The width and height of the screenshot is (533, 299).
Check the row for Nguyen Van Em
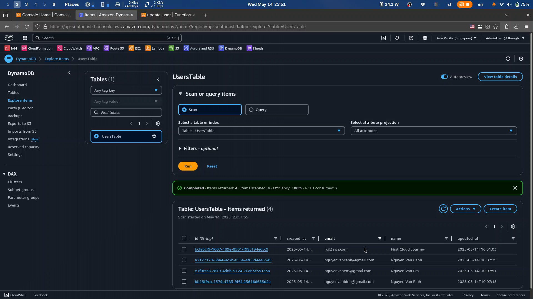coord(184,271)
